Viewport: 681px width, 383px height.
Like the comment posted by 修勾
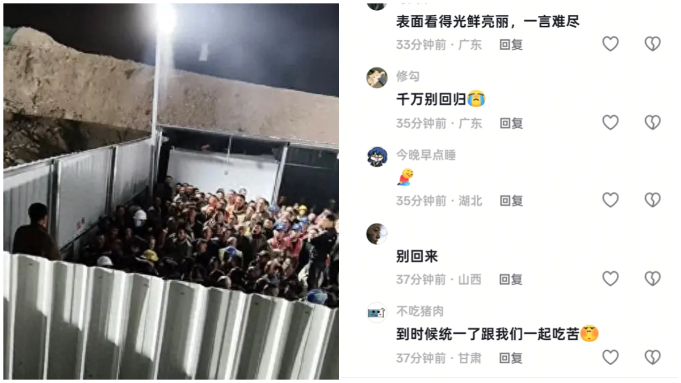610,123
